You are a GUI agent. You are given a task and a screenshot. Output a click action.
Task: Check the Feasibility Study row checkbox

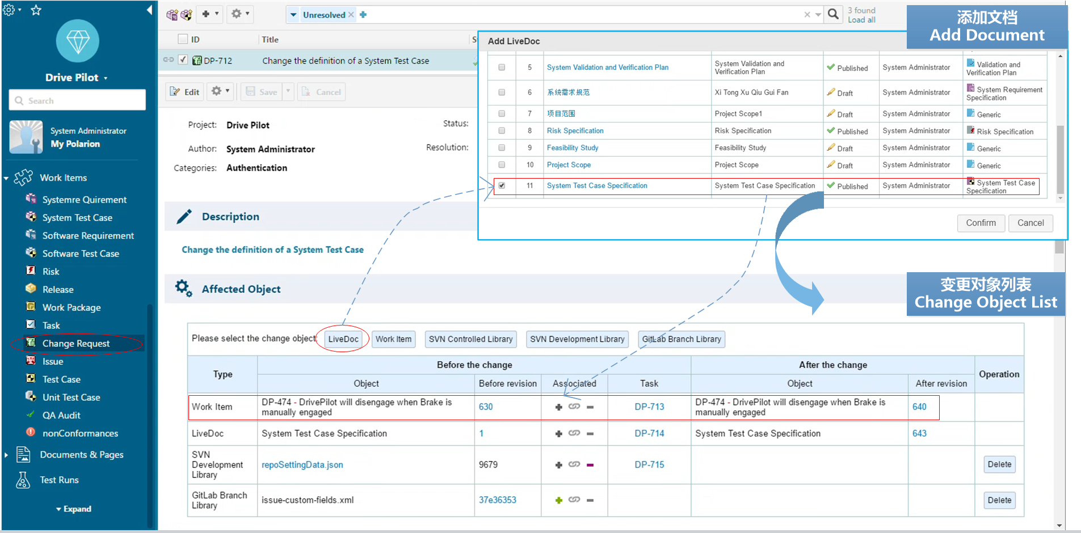coord(502,148)
